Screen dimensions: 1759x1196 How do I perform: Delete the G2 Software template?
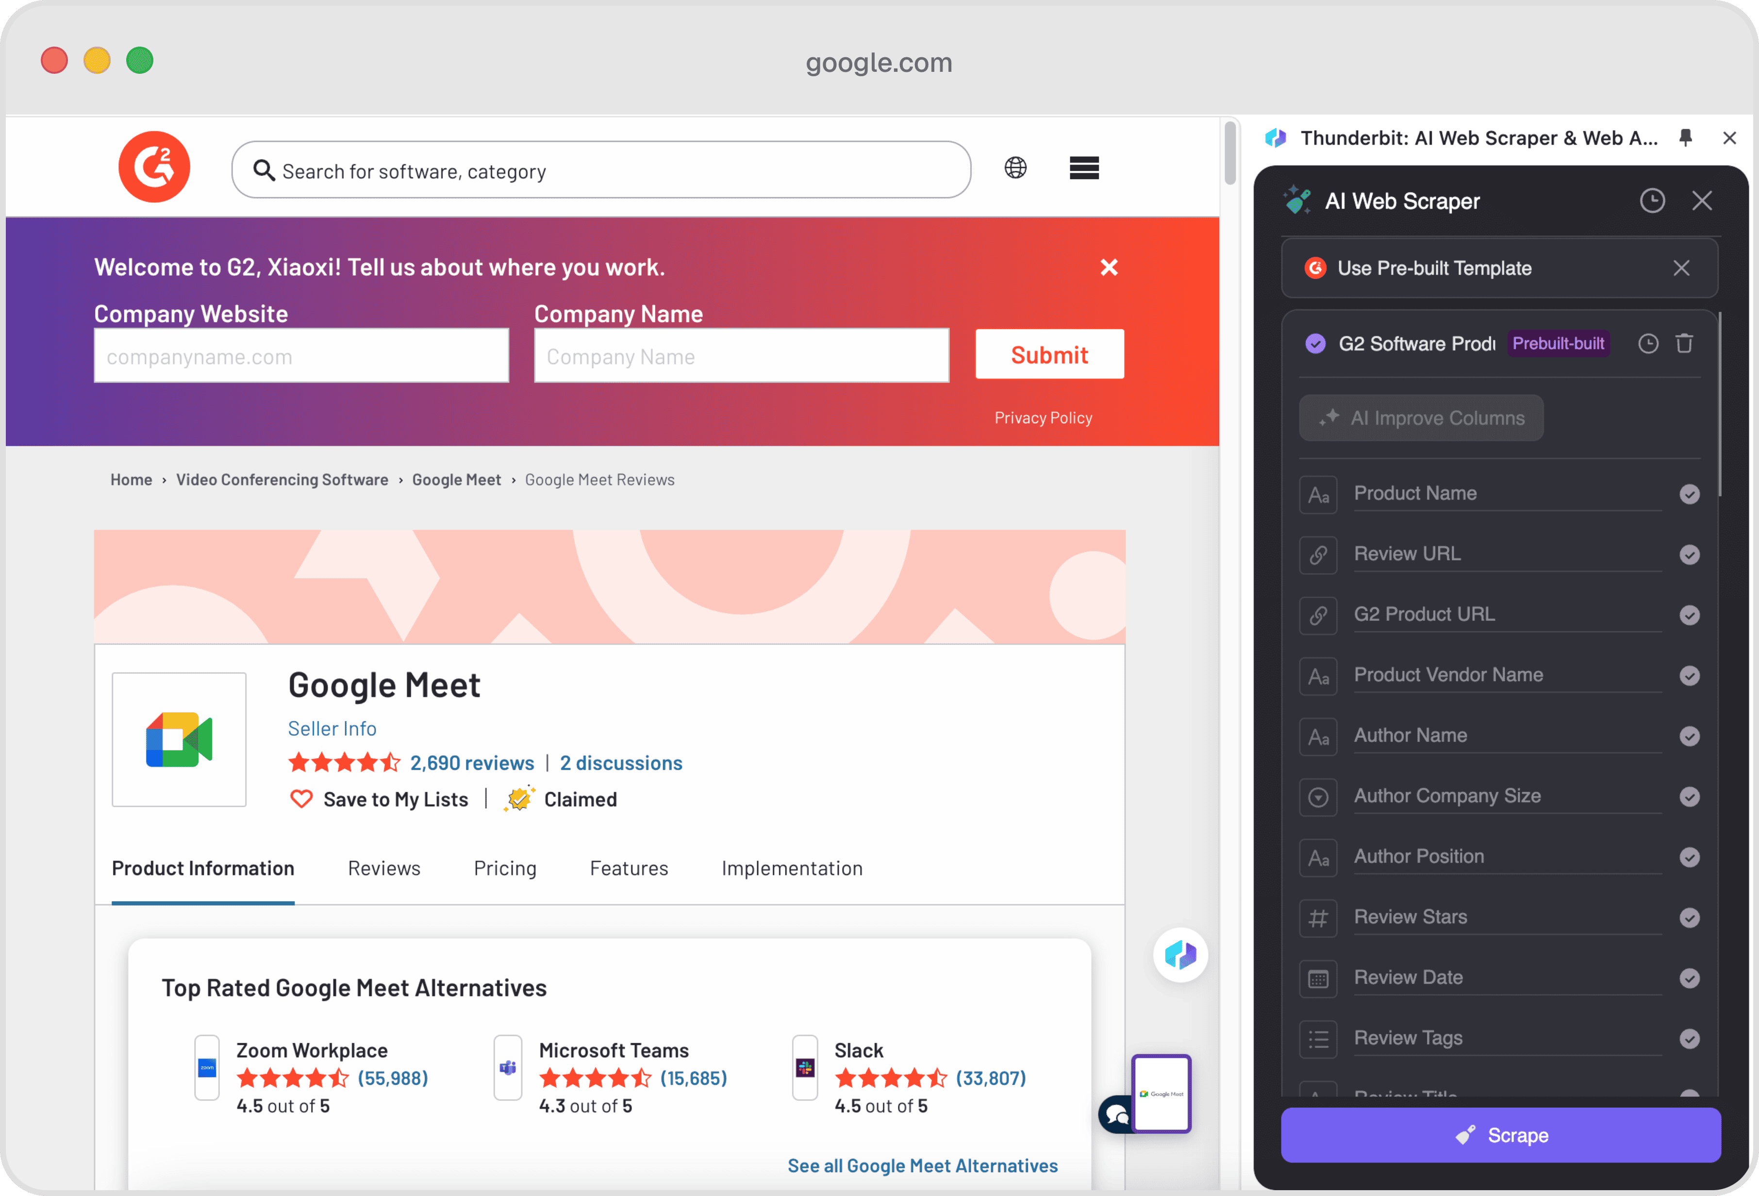pyautogui.click(x=1684, y=344)
